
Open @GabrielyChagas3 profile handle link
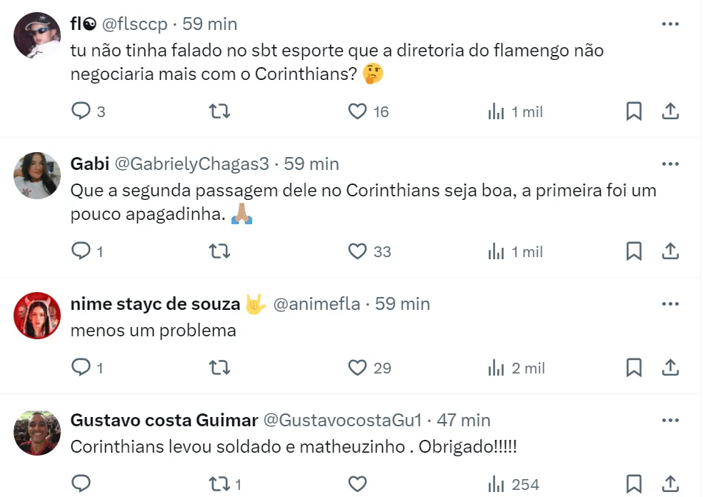192,164
